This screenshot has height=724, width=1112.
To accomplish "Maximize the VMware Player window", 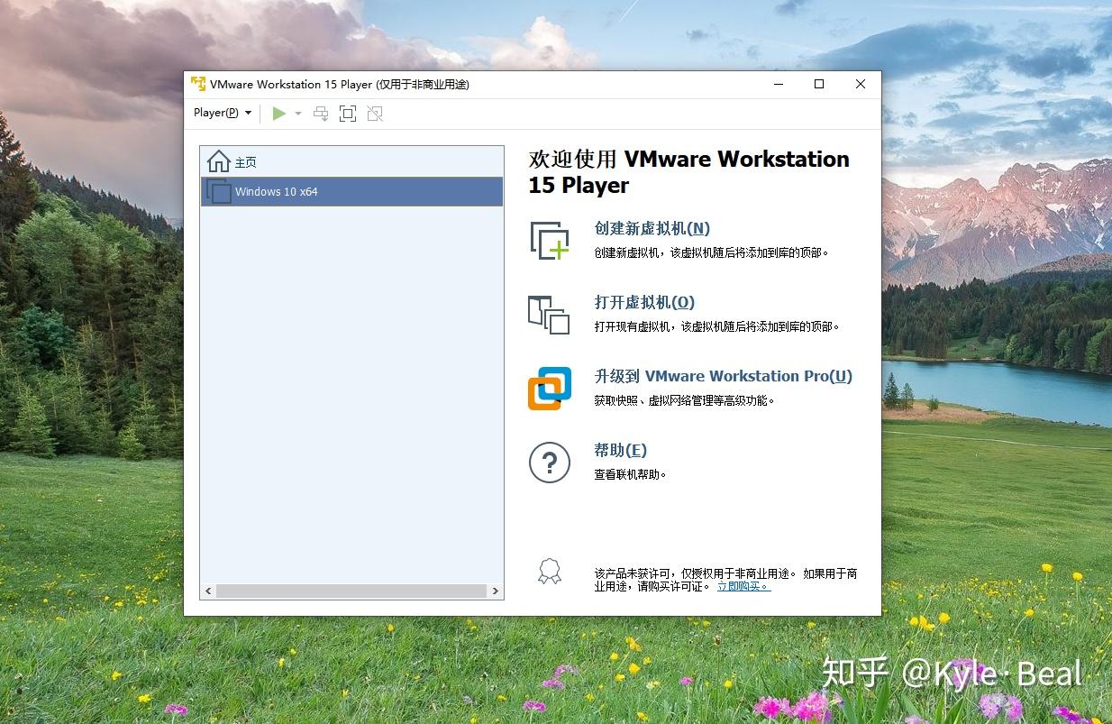I will (x=819, y=84).
